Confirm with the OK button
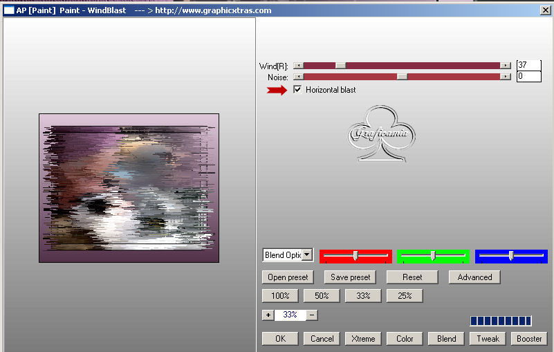The image size is (554, 352). (x=280, y=339)
